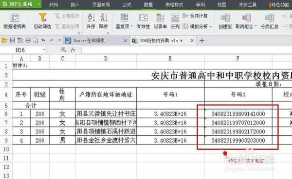Expand the WPS 表格 application menu arrow
Screen dimensions: 292x179
39,4
